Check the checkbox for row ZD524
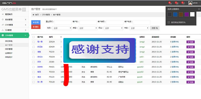 coord(33,42)
